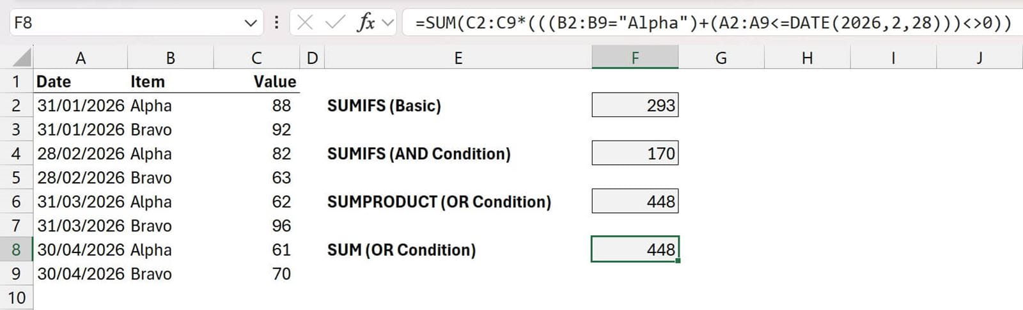Select row 5 header
The height and width of the screenshot is (310, 1023).
coord(17,178)
